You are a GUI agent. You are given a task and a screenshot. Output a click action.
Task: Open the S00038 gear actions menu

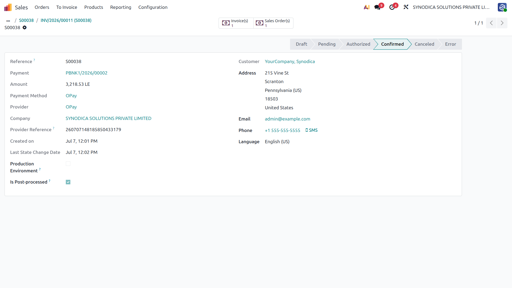coord(25,28)
